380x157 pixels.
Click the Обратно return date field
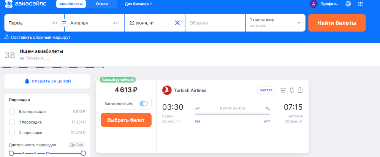point(215,23)
